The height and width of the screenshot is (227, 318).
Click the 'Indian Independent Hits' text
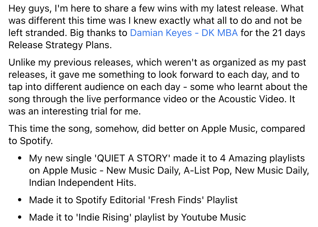tap(82, 183)
